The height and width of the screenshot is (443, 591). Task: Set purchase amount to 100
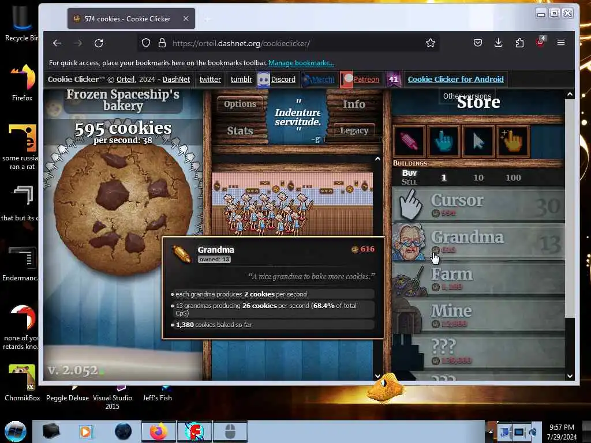[x=513, y=178]
